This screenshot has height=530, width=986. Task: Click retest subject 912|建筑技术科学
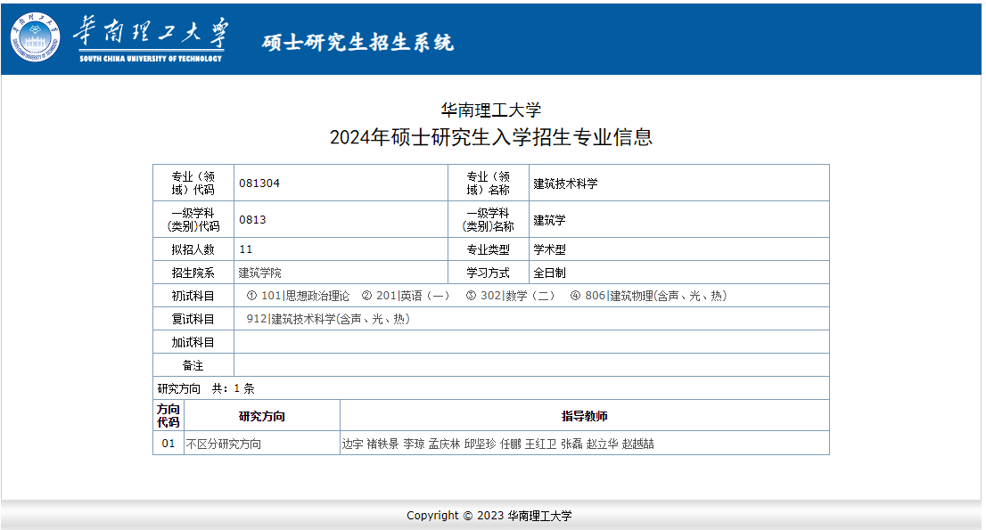(328, 319)
